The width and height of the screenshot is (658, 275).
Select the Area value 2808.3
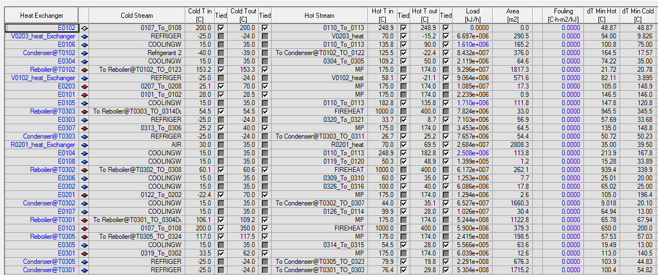[x=512, y=145]
